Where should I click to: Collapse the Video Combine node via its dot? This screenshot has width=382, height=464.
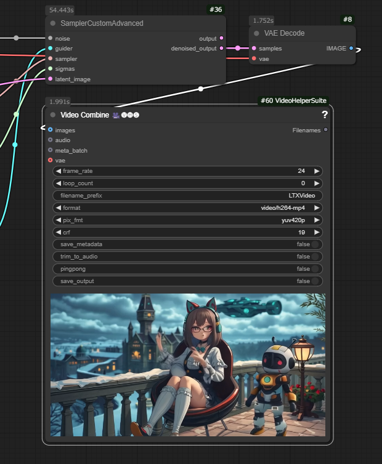pos(53,115)
